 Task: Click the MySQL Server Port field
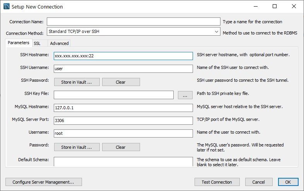pyautogui.click(x=123, y=120)
